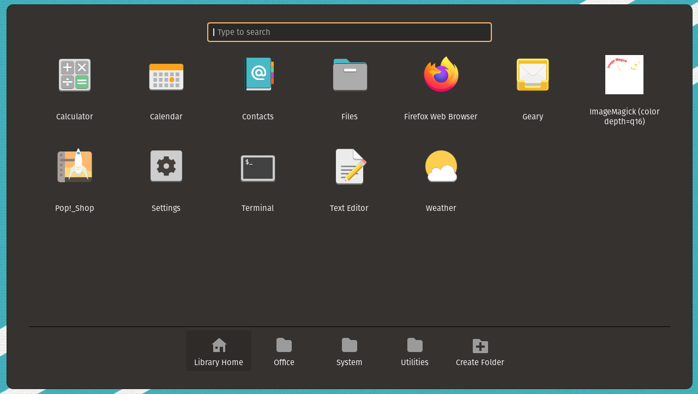Launch the Terminal app
Viewport: 698px width, 394px height.
(258, 168)
